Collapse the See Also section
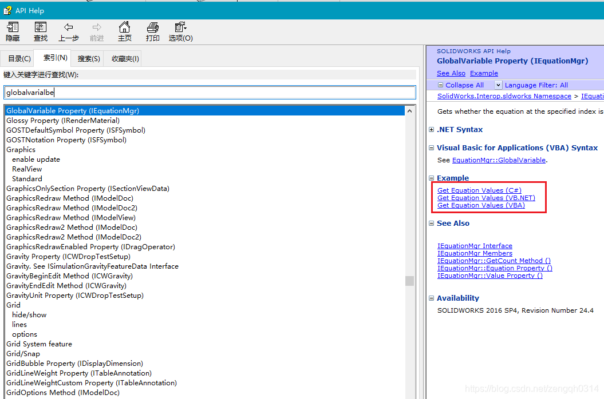The image size is (604, 399). pyautogui.click(x=432, y=223)
